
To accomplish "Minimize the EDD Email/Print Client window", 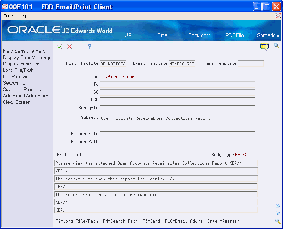I will 257,7.
